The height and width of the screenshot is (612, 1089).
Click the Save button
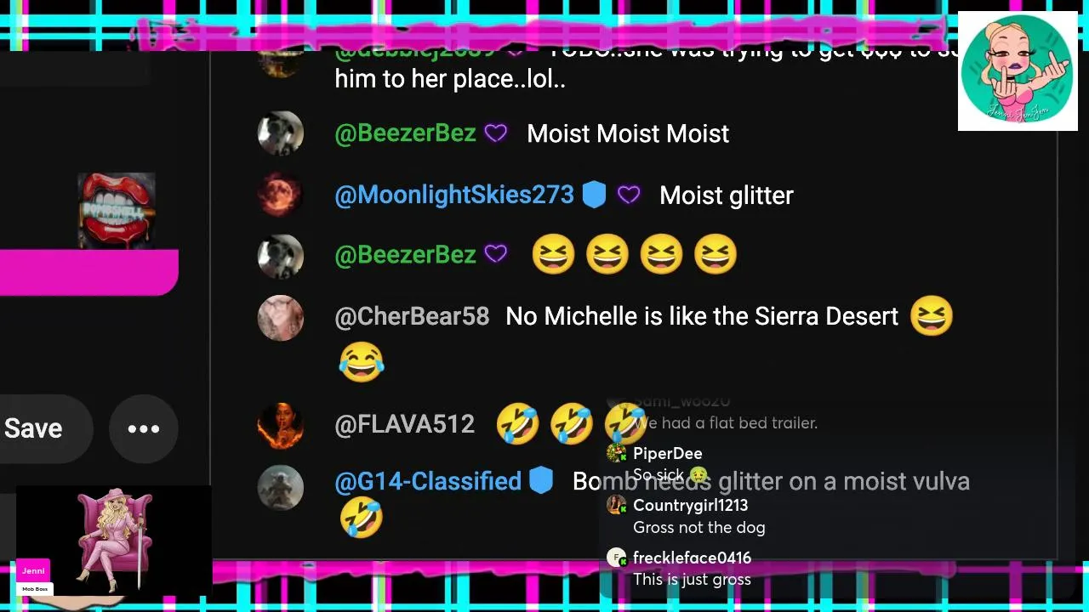[34, 428]
